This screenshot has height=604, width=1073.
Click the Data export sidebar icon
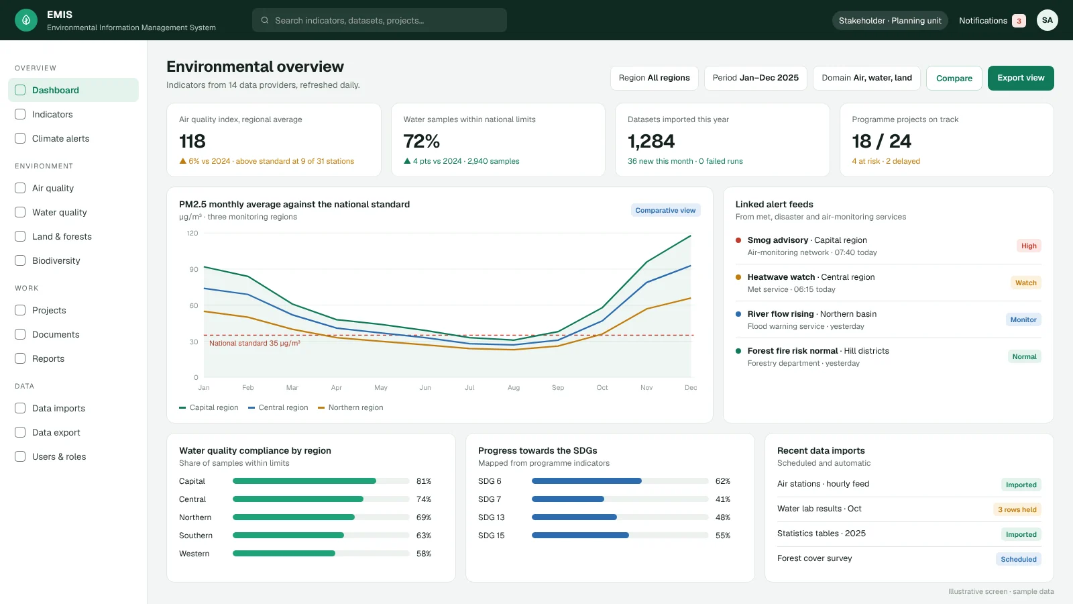[20, 432]
